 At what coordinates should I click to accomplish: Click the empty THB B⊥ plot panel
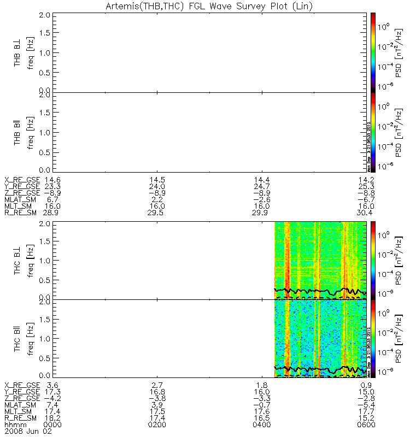click(209, 52)
